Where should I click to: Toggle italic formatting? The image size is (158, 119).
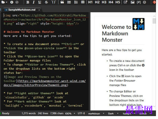pos(34,2)
